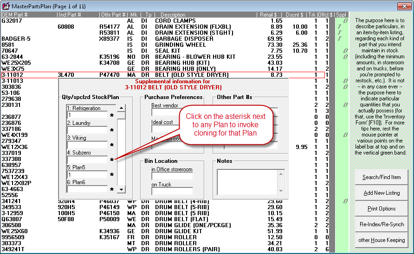414x254 pixels.
Task: Click the in Office storeroom bin field
Action: (172, 176)
